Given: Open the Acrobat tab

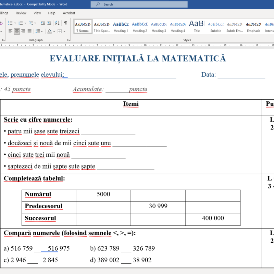Looking at the screenshot, I should [69, 13].
